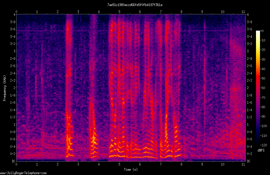Click the -10 label on the color scale
This screenshot has width=270, height=175.
click(x=263, y=40)
